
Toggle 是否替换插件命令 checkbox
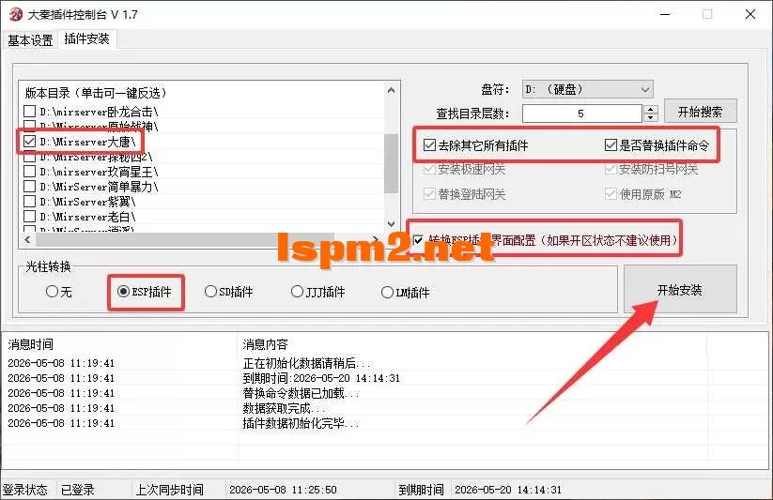611,145
